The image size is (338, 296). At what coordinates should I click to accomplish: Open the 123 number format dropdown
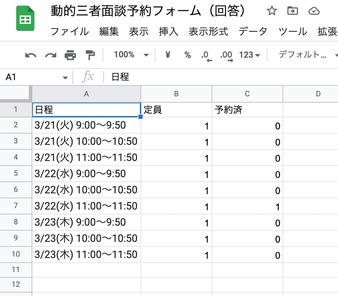point(249,55)
